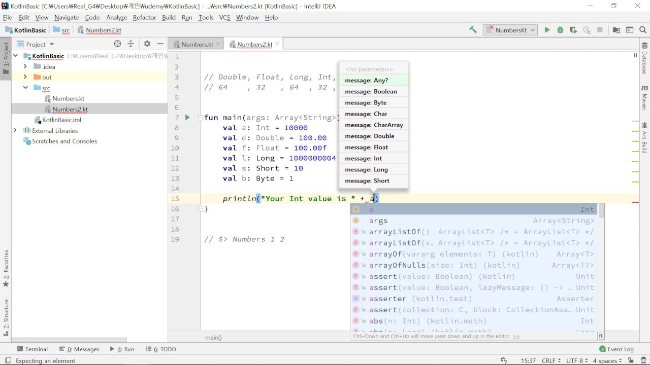Choose 'arrayOfNulls' completion suggestion
Screen dimensions: 650x365
pyautogui.click(x=474, y=265)
